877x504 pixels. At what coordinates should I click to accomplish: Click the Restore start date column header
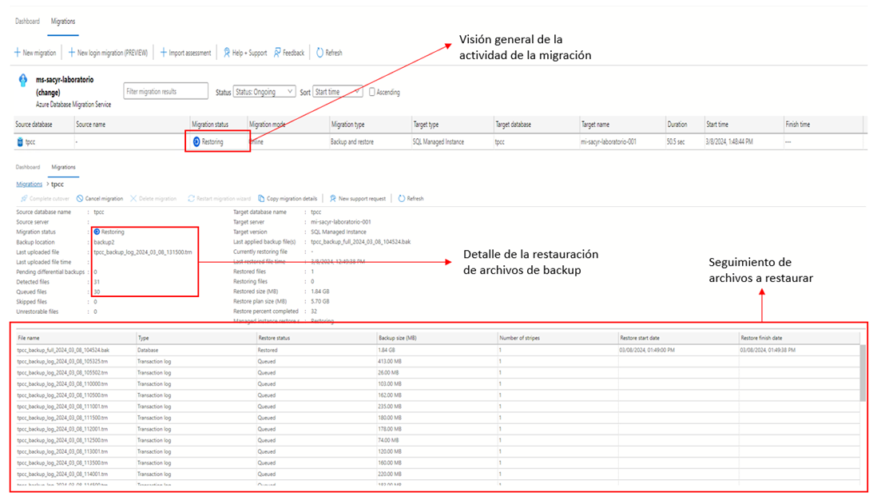pos(640,338)
